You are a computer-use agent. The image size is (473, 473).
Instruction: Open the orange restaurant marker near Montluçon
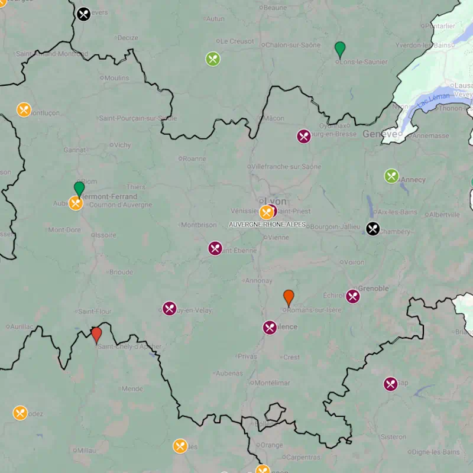[x=24, y=110]
